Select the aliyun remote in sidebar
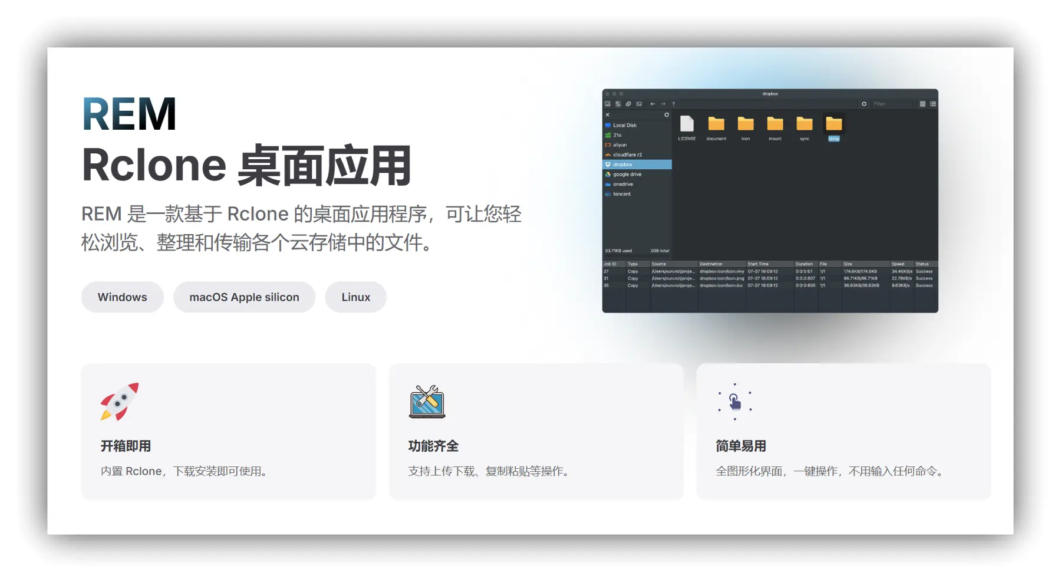The height and width of the screenshot is (582, 1061). coord(637,145)
